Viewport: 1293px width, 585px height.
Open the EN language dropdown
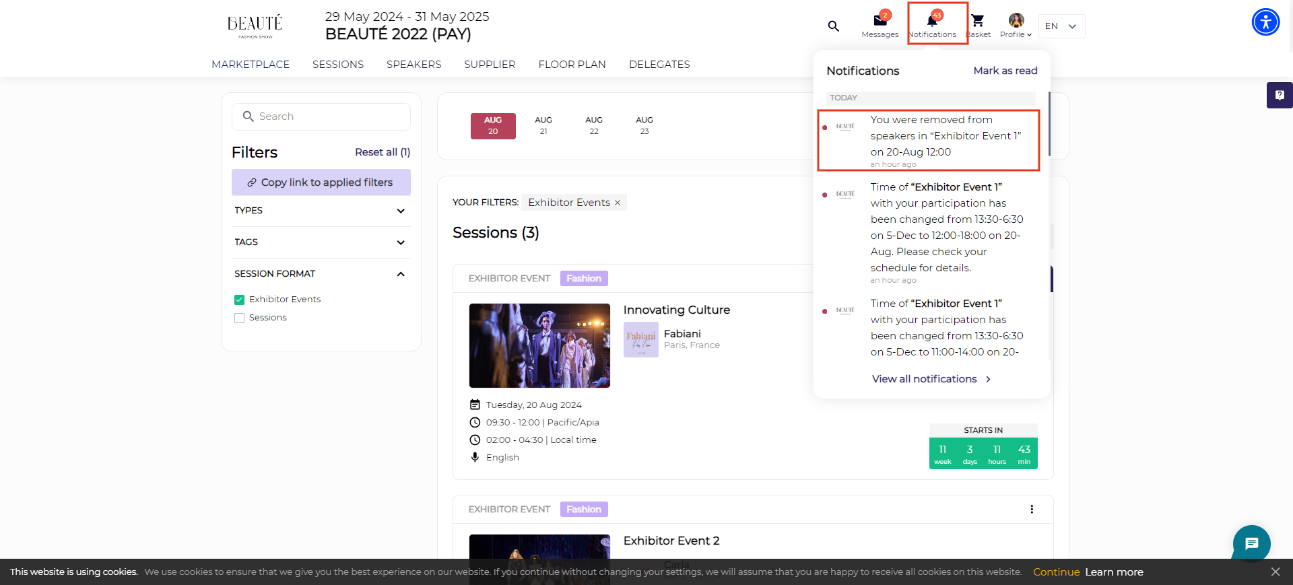(1061, 26)
